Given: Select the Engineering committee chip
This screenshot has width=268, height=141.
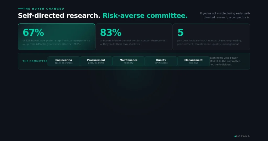Looking at the screenshot, I should tap(64, 61).
